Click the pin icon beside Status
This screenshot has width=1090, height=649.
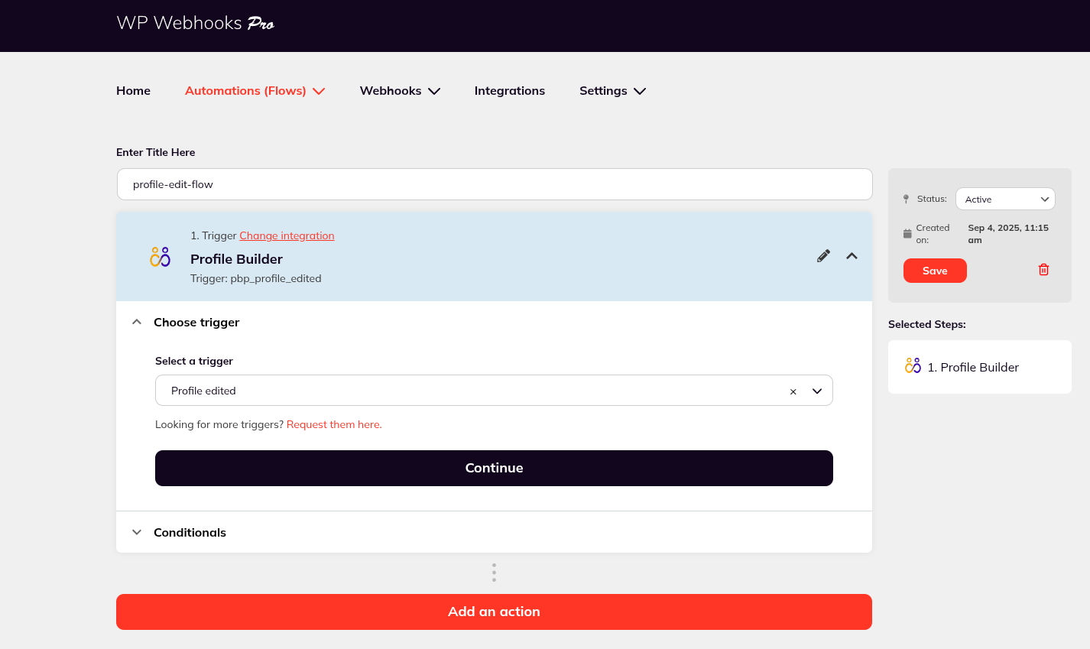[x=906, y=199]
